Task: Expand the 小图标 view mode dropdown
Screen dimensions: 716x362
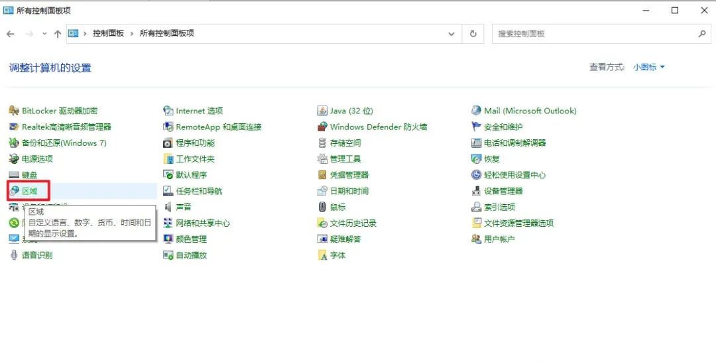Action: (648, 67)
